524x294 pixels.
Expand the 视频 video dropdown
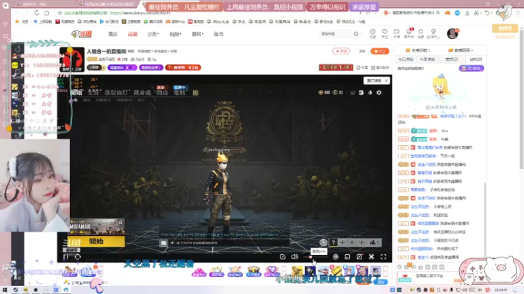[x=175, y=34]
